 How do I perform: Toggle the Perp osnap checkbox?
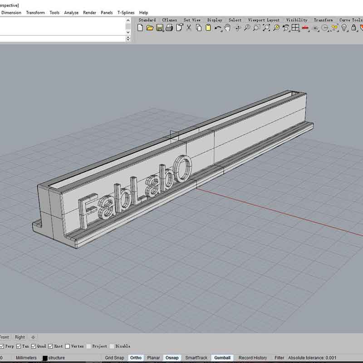pos(2,346)
